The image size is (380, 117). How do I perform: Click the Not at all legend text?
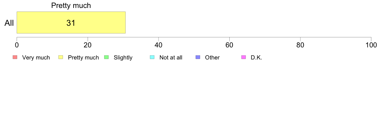point(171,58)
